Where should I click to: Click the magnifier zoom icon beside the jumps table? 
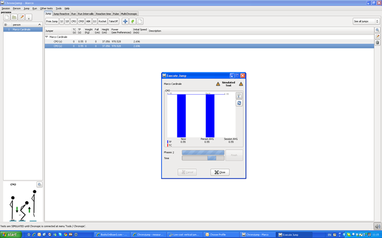click(377, 30)
